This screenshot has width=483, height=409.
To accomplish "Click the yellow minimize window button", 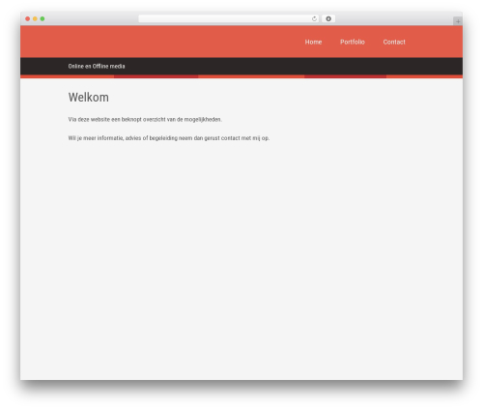I will point(35,18).
